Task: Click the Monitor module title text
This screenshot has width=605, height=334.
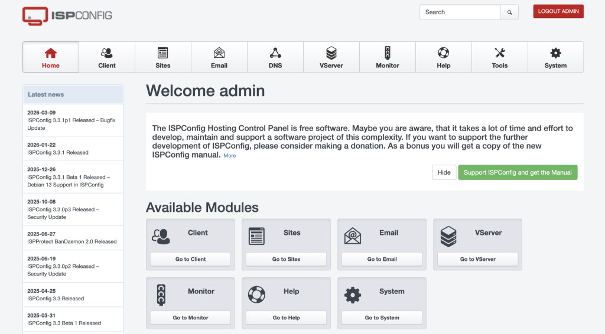Action: click(x=201, y=292)
